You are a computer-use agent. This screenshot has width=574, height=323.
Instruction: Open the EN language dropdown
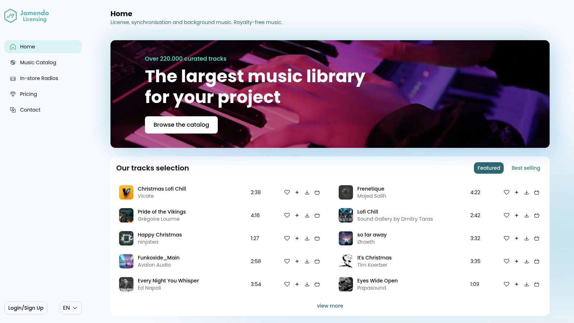pyautogui.click(x=71, y=308)
